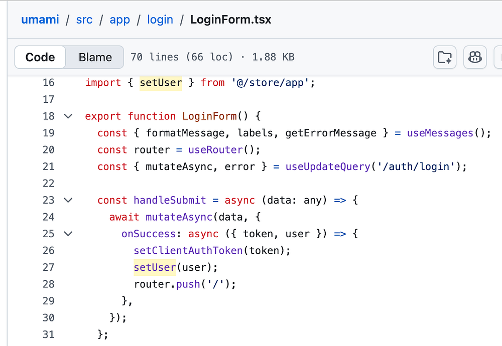
Task: Select line number 30
Action: point(48,317)
